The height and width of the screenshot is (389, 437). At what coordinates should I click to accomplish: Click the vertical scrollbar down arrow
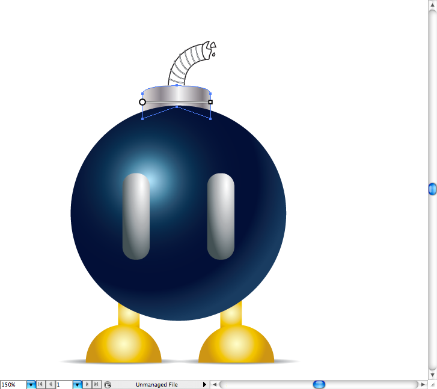click(x=432, y=375)
